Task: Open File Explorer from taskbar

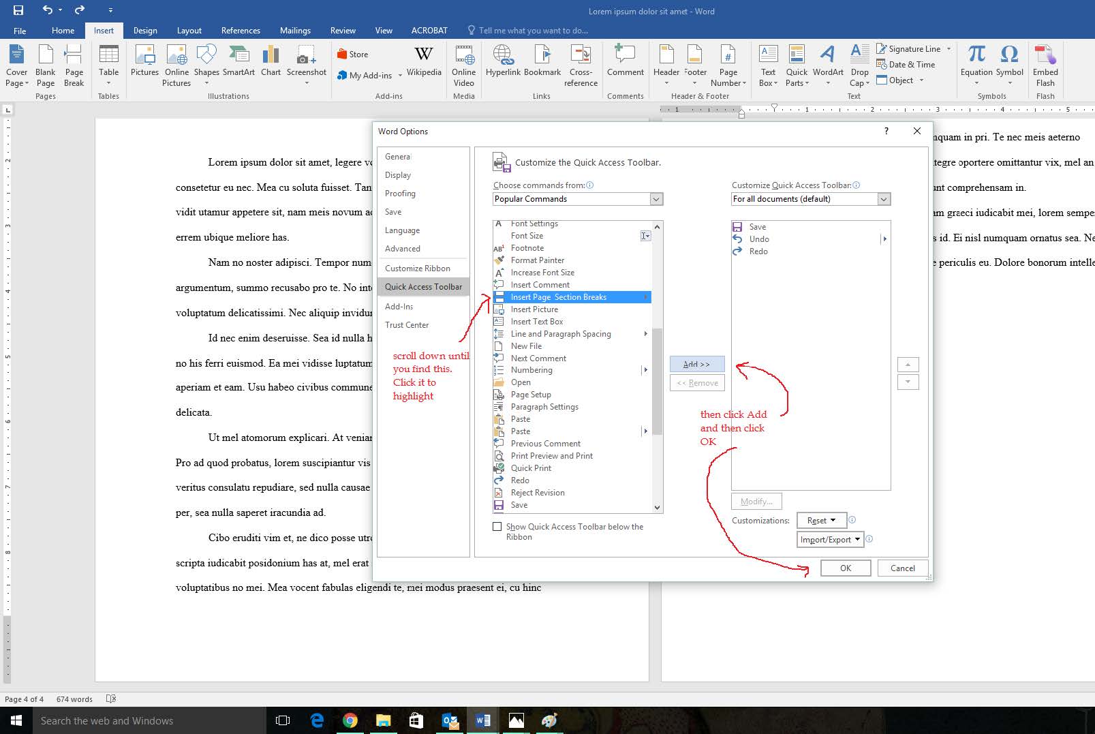Action: pyautogui.click(x=383, y=721)
